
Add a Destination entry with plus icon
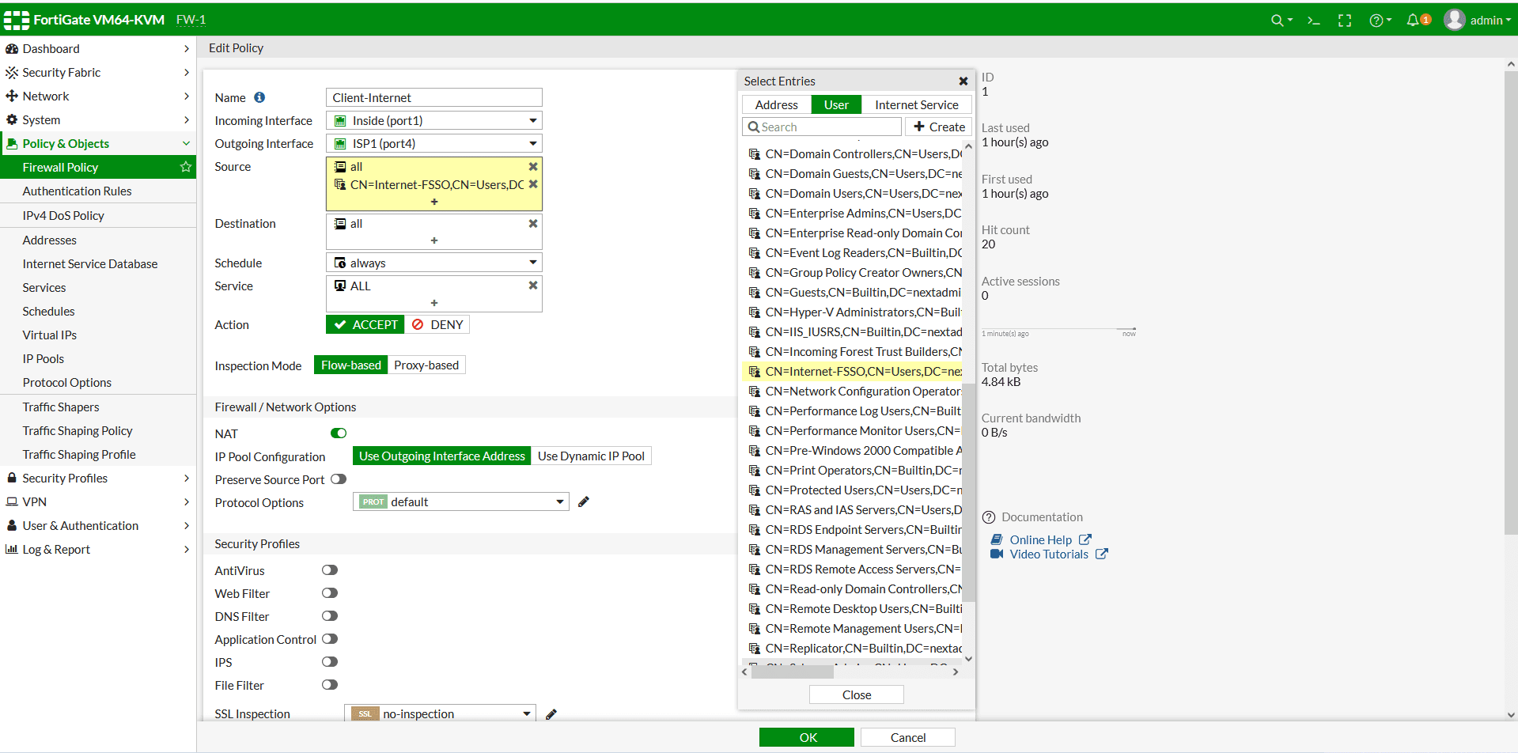coord(434,240)
